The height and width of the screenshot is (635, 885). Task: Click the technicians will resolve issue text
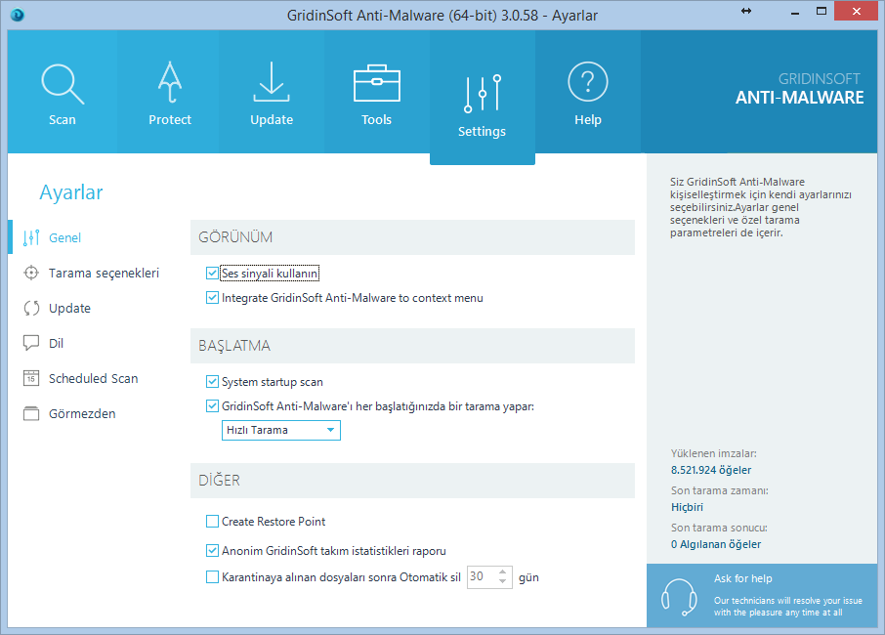click(788, 607)
